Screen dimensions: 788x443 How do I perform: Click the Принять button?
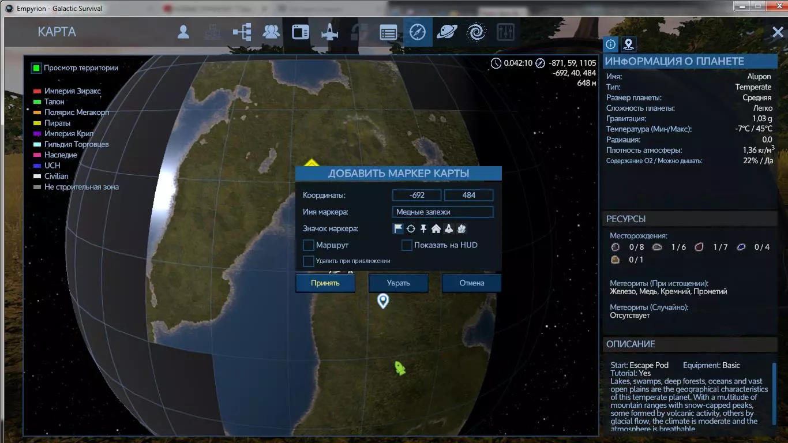coord(325,283)
